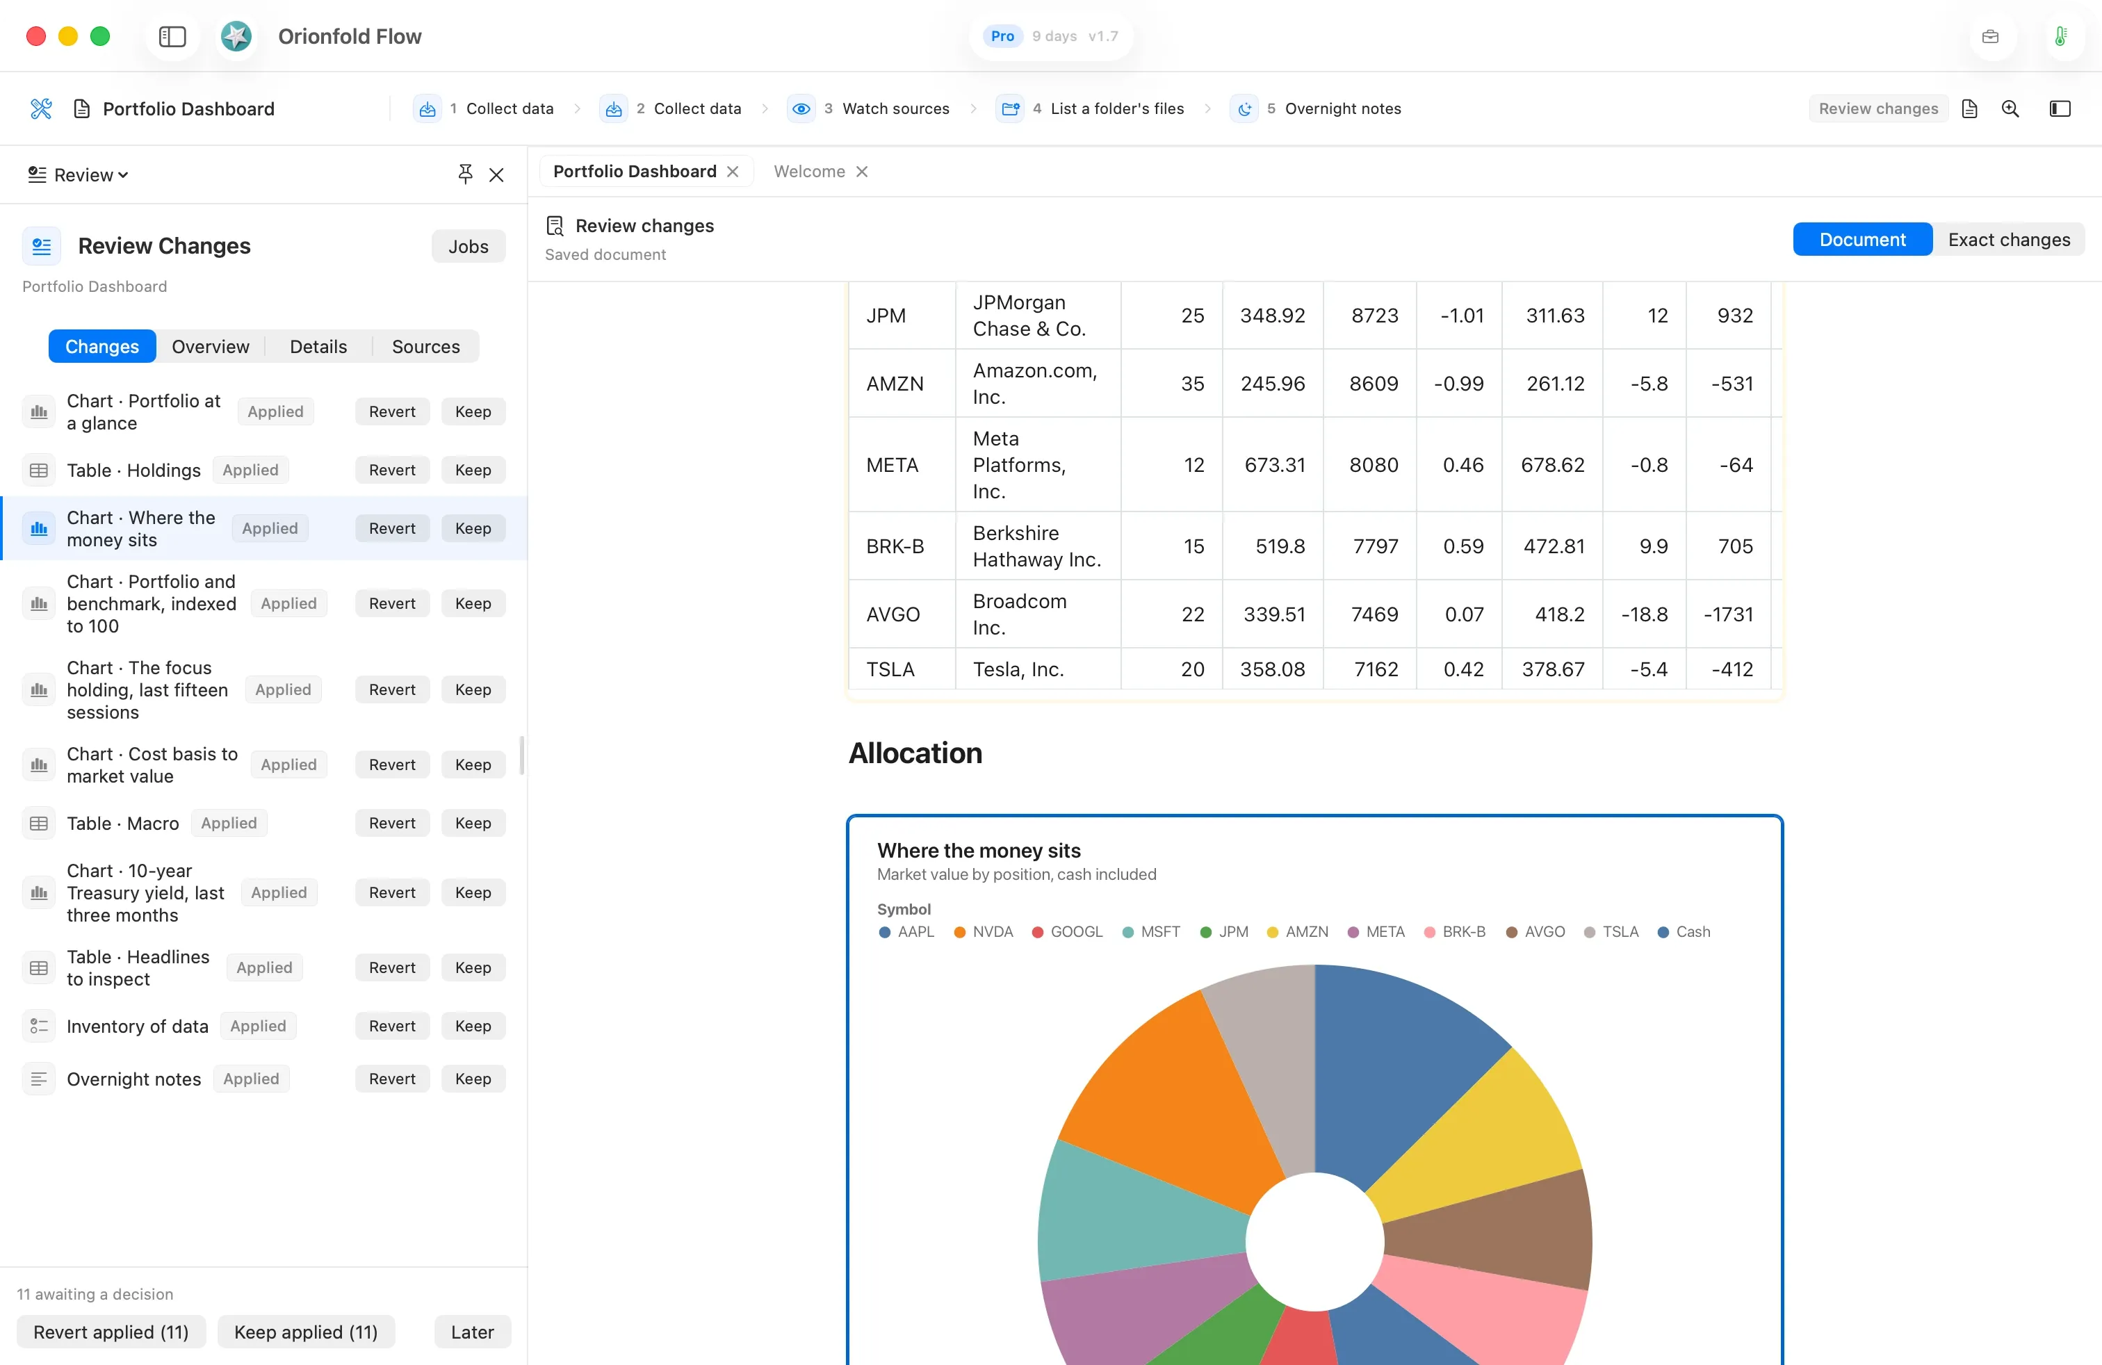Click the Pro badge in title bar
This screenshot has width=2102, height=1365.
(x=1002, y=36)
